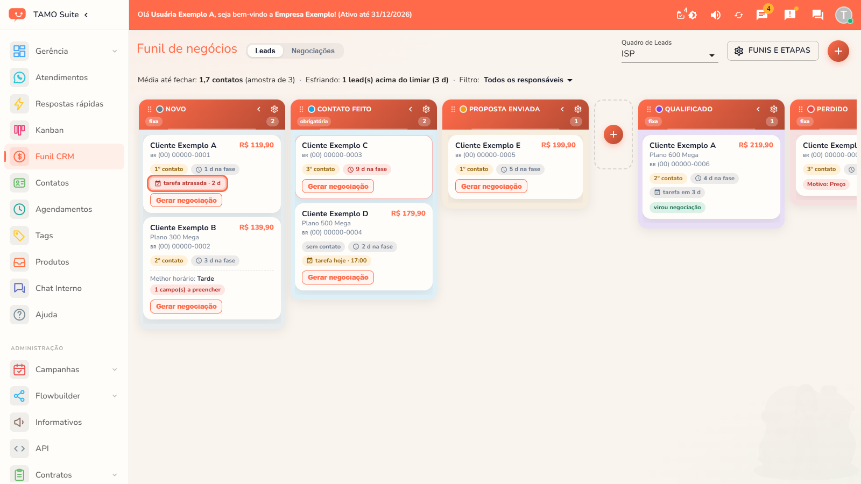This screenshot has height=484, width=861.
Task: Open the forum conversations icon in header
Action: click(818, 15)
